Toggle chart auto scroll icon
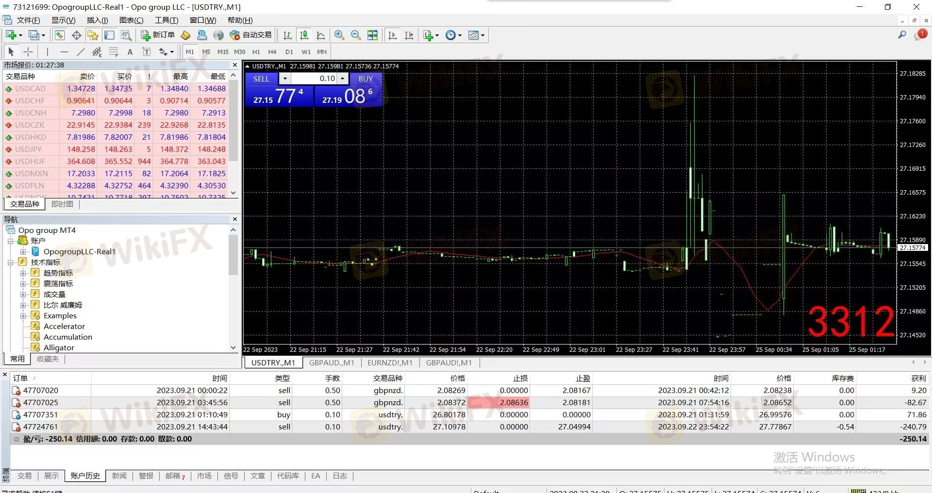932x493 pixels. pyautogui.click(x=393, y=35)
